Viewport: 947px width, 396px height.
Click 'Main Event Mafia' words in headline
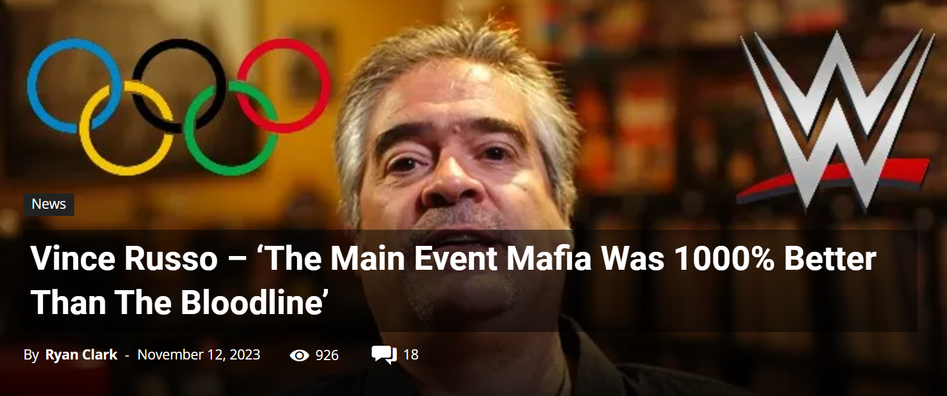[x=461, y=258]
